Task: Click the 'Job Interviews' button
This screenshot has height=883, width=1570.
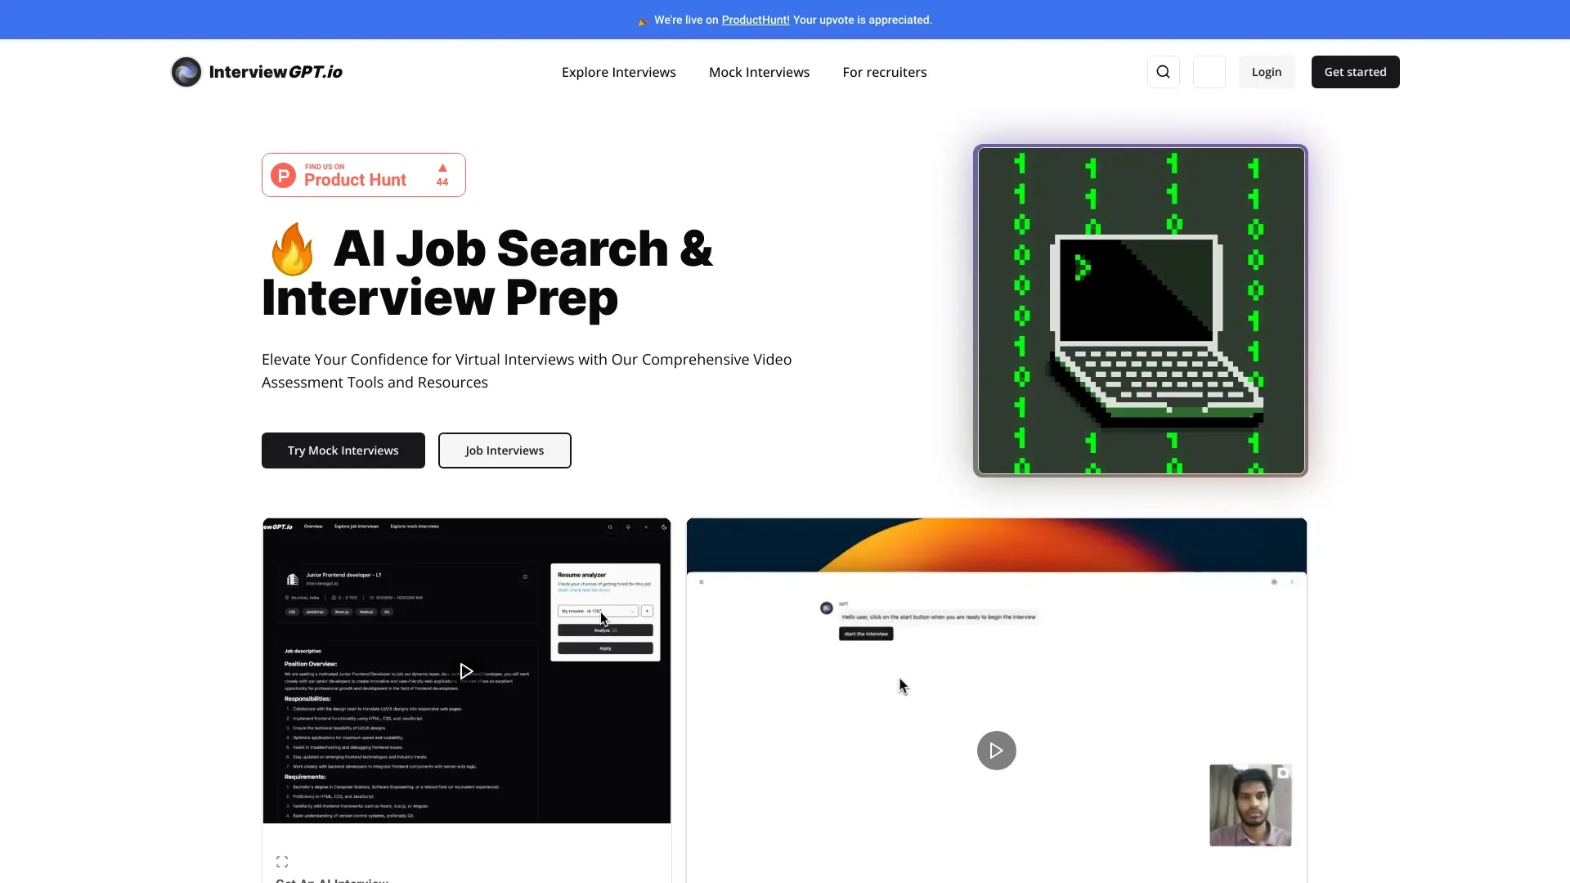Action: [505, 450]
